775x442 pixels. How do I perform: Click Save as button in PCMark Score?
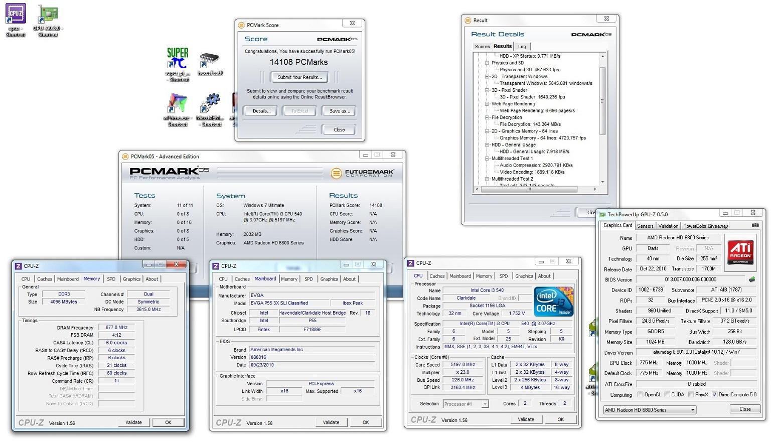pyautogui.click(x=340, y=111)
